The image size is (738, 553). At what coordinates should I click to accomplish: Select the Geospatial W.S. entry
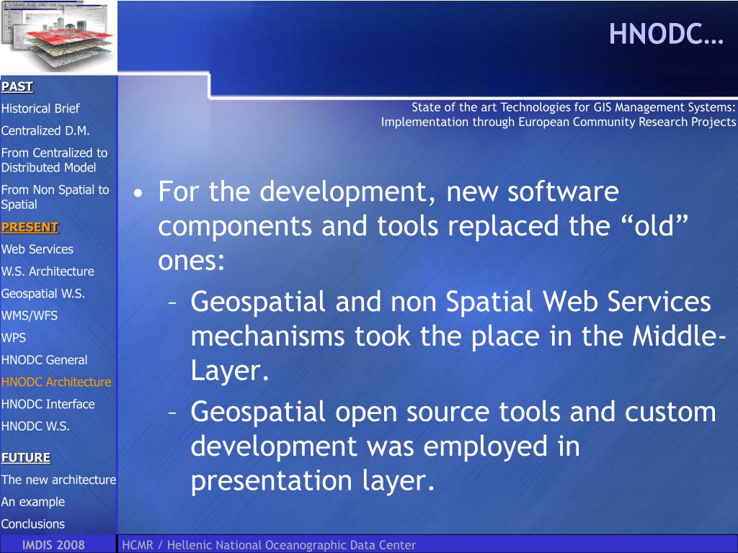(x=43, y=294)
